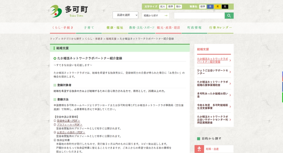Reduce text size with 縮小 button
The height and width of the screenshot is (153, 283).
[178, 7]
